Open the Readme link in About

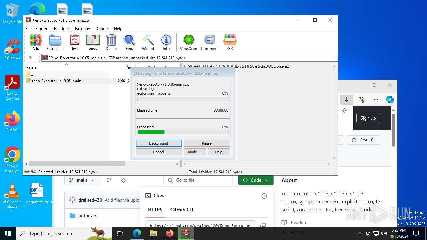pos(299,222)
